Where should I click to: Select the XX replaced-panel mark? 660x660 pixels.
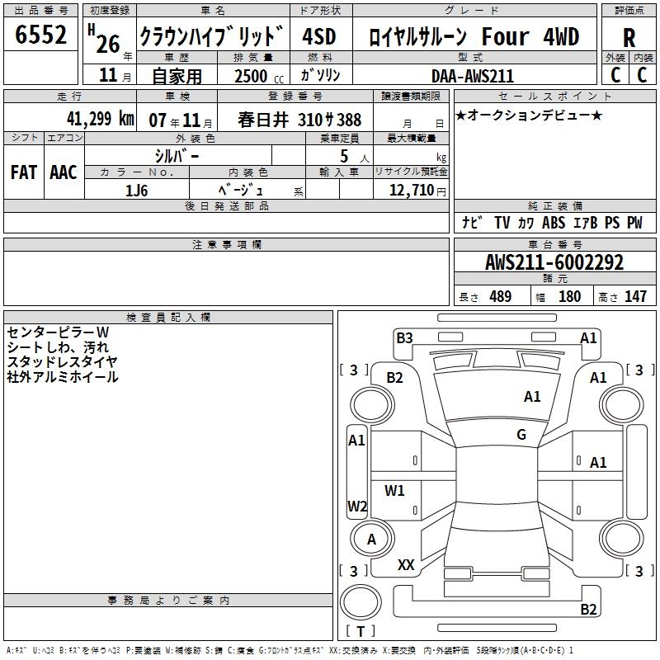(x=406, y=565)
